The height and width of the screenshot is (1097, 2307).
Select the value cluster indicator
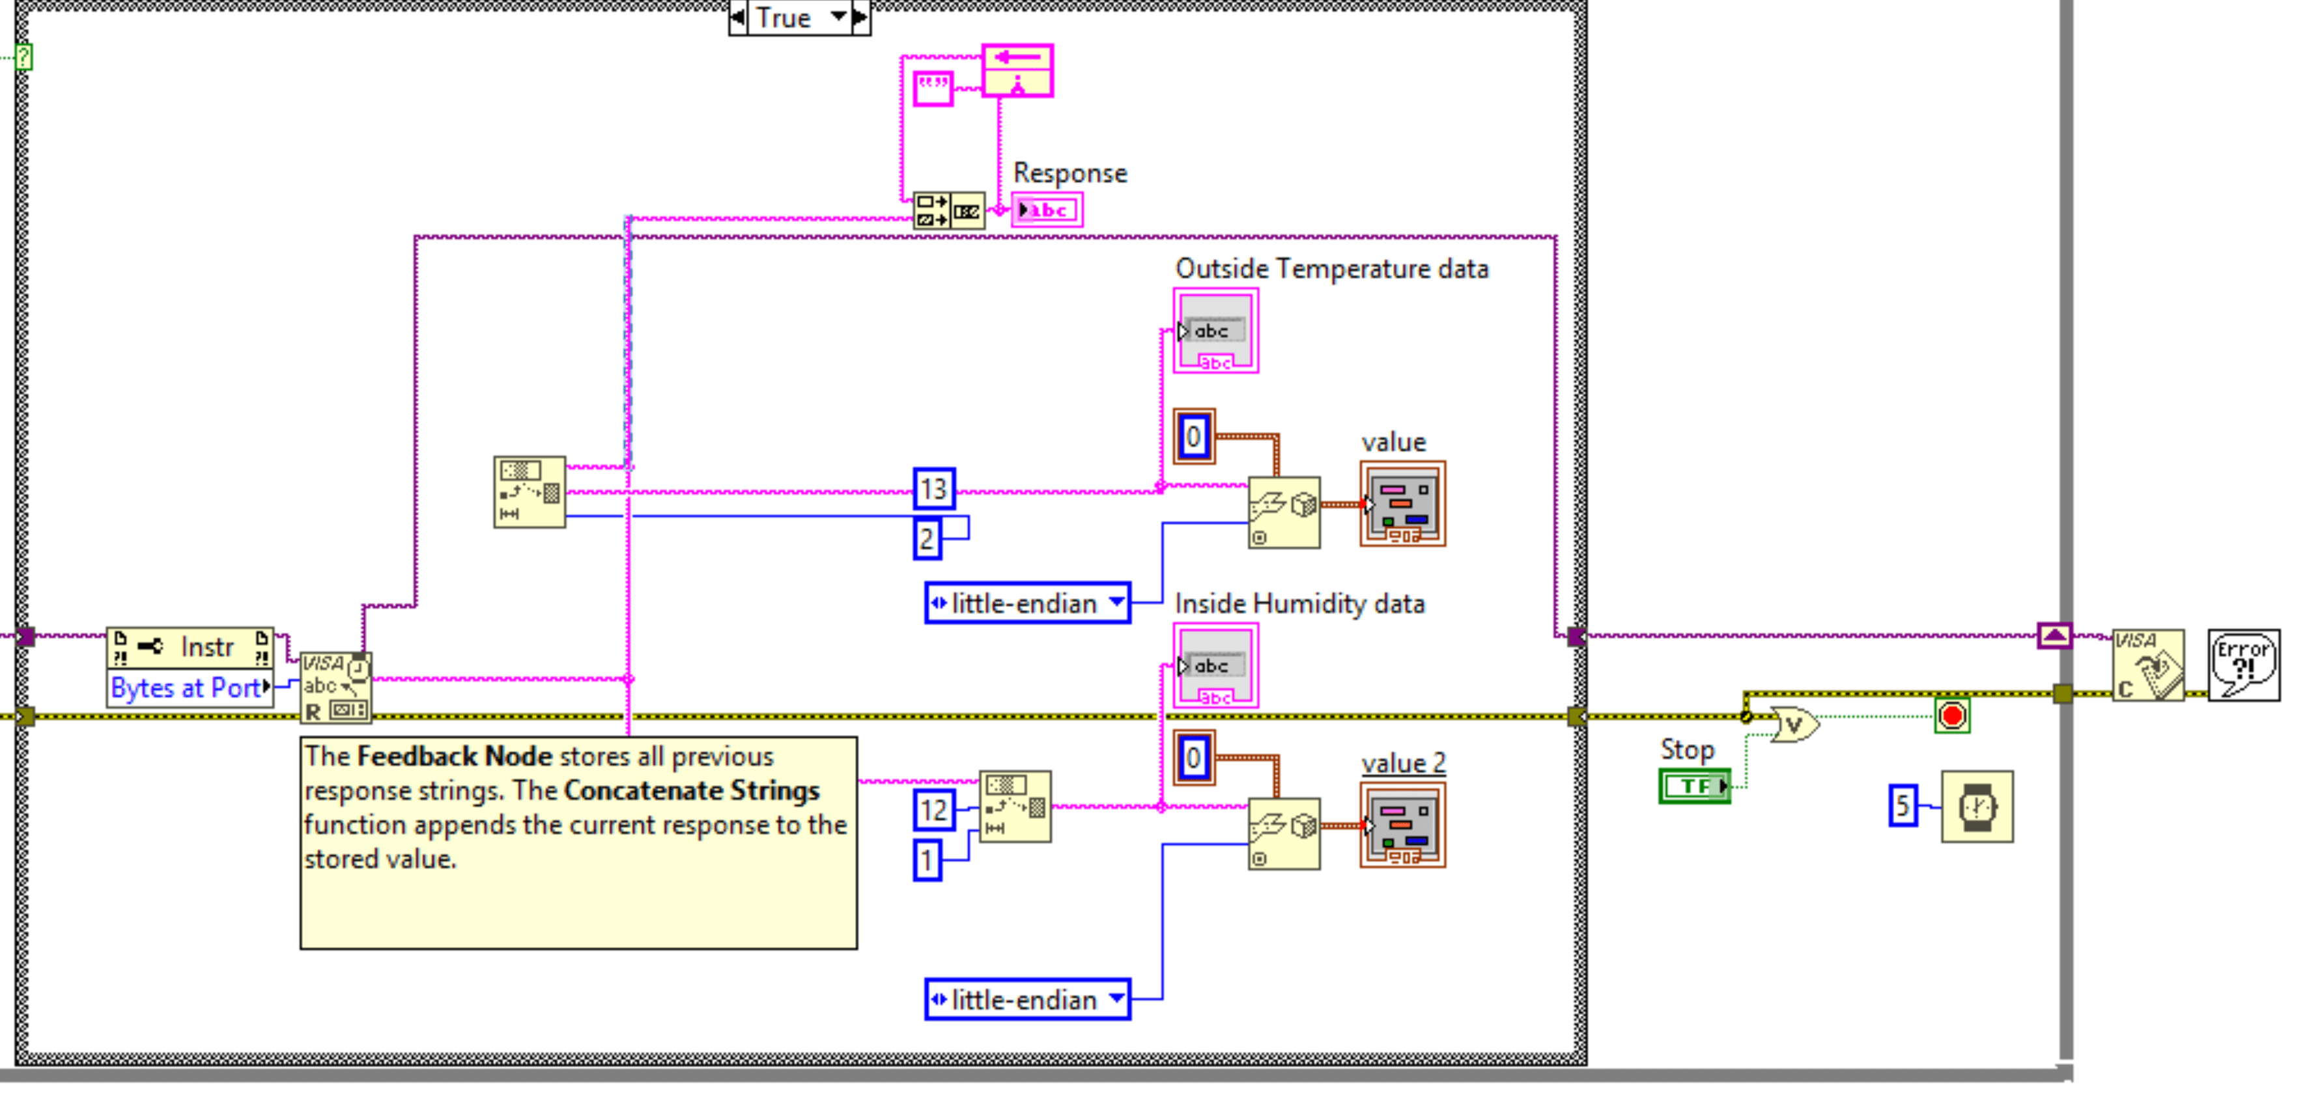1402,503
